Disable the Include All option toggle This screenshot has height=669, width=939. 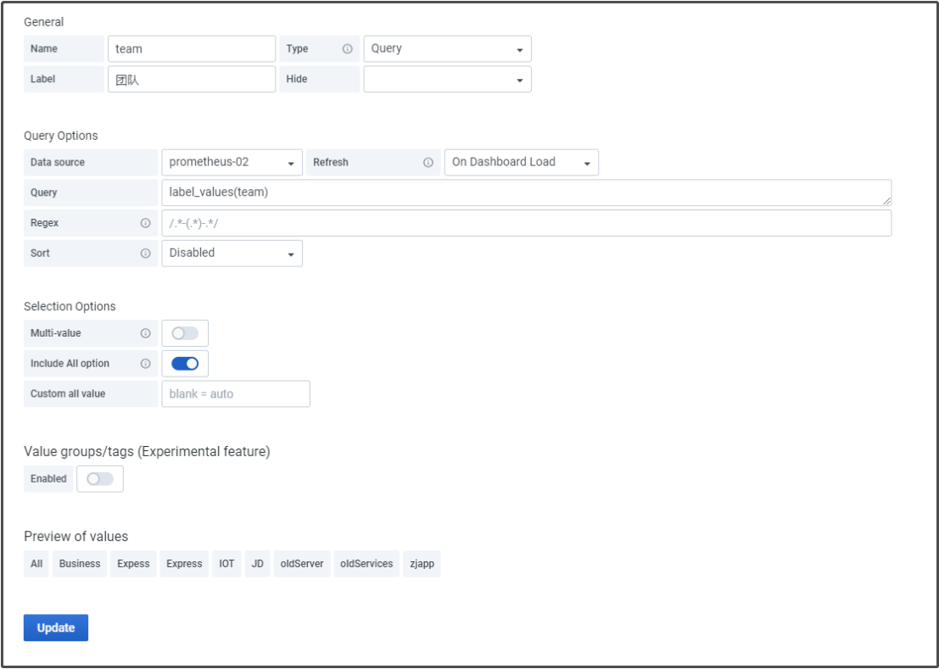(185, 364)
